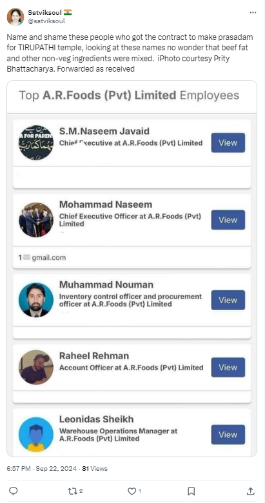265x503 pixels.
Task: Click the reply speech bubble icon
Action: pyautogui.click(x=13, y=491)
